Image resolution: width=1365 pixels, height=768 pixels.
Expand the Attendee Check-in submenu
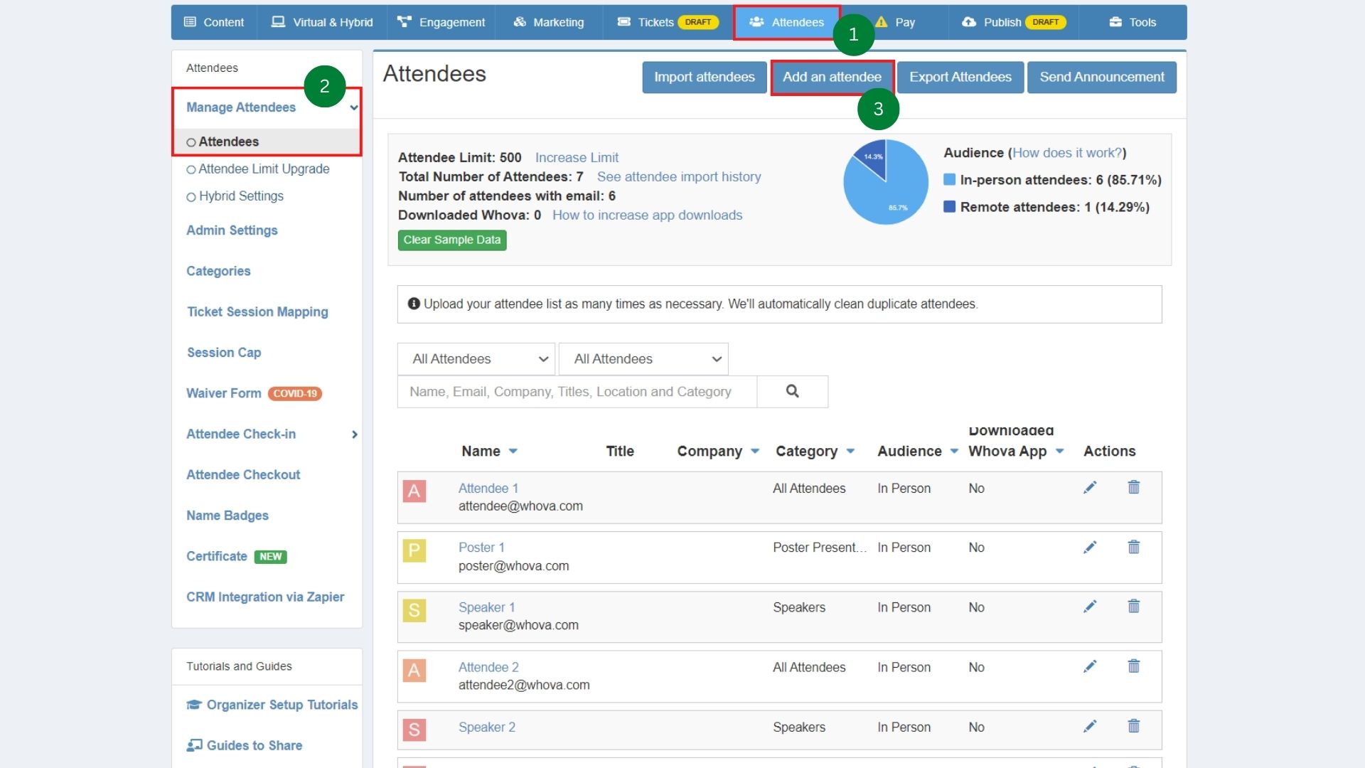tap(355, 434)
